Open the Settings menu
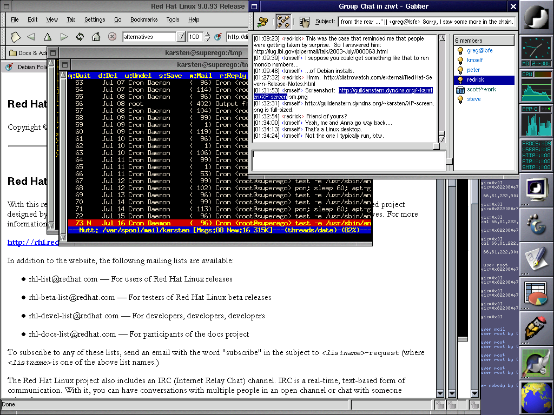The image size is (554, 415). tap(95, 20)
